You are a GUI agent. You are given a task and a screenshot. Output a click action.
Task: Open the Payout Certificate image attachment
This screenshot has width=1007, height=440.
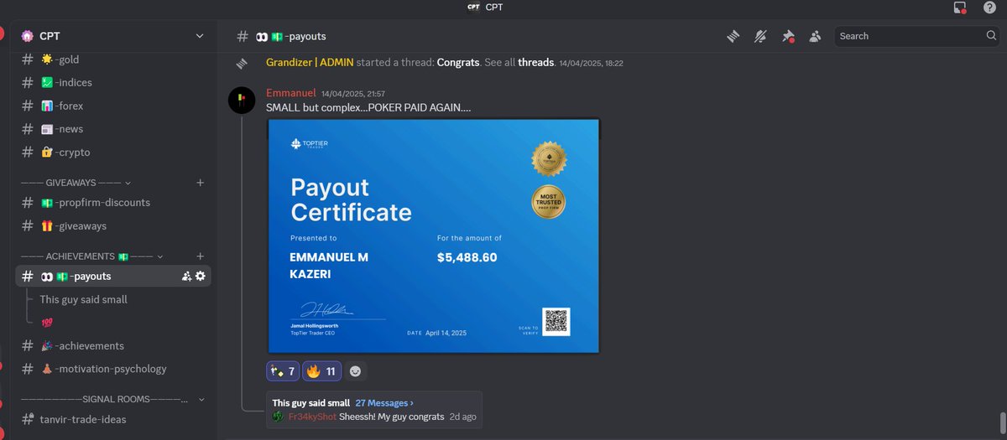click(x=433, y=236)
